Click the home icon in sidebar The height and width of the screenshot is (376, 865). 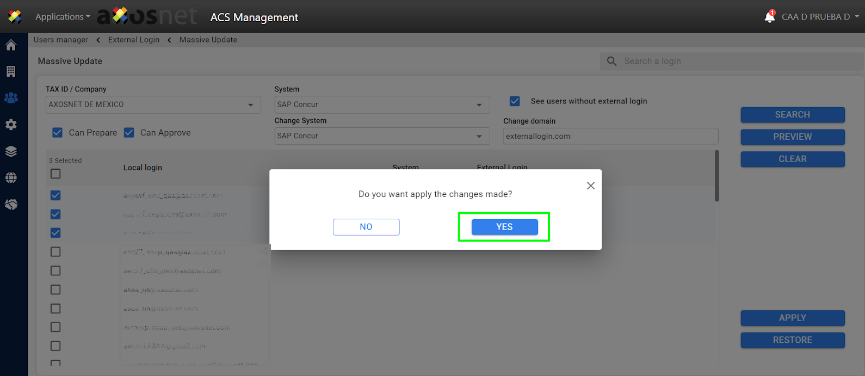[11, 45]
